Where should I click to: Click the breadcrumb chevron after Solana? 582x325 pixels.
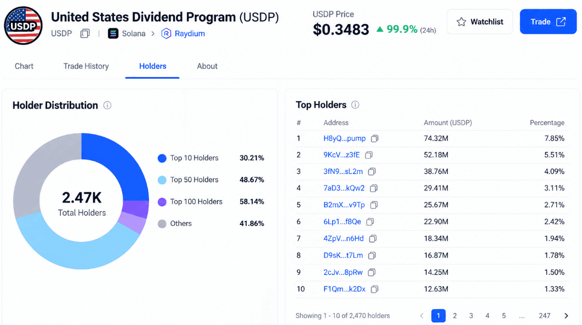coord(153,33)
